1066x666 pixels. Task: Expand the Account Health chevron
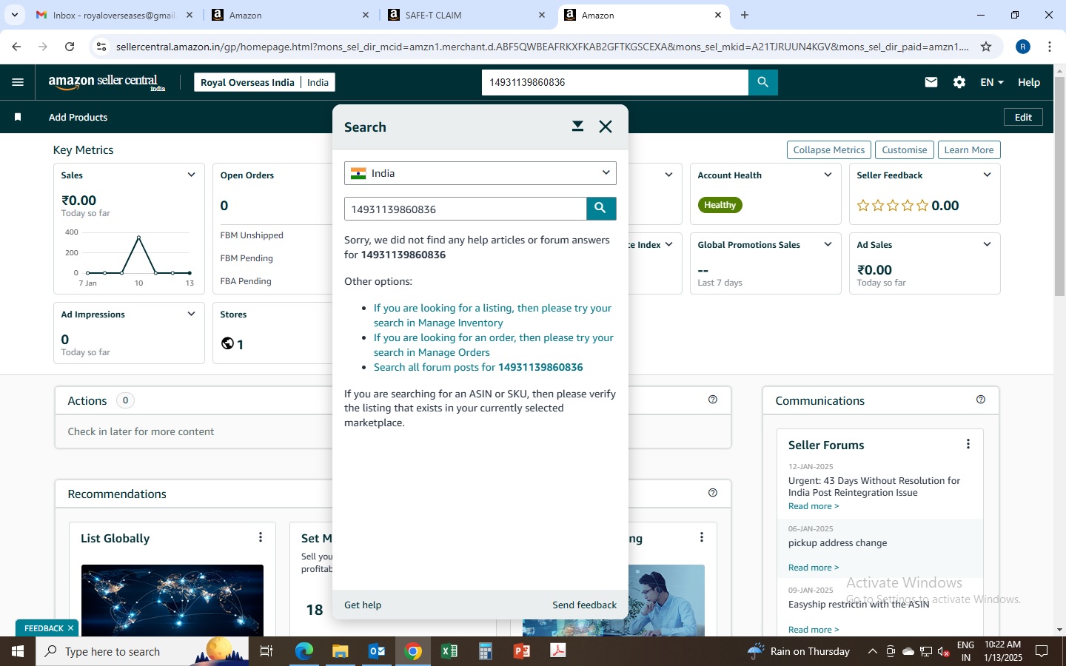coord(828,175)
